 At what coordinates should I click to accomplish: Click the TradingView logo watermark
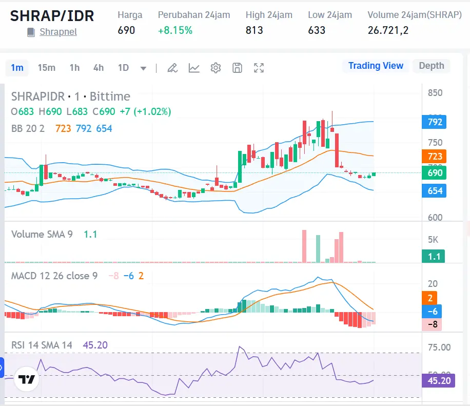(x=26, y=380)
